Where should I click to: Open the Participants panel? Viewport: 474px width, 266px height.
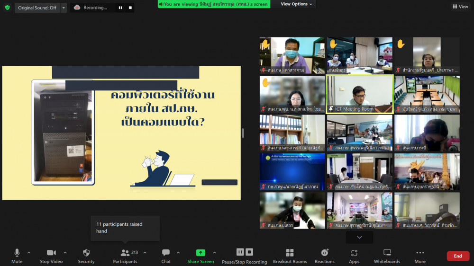pyautogui.click(x=125, y=256)
